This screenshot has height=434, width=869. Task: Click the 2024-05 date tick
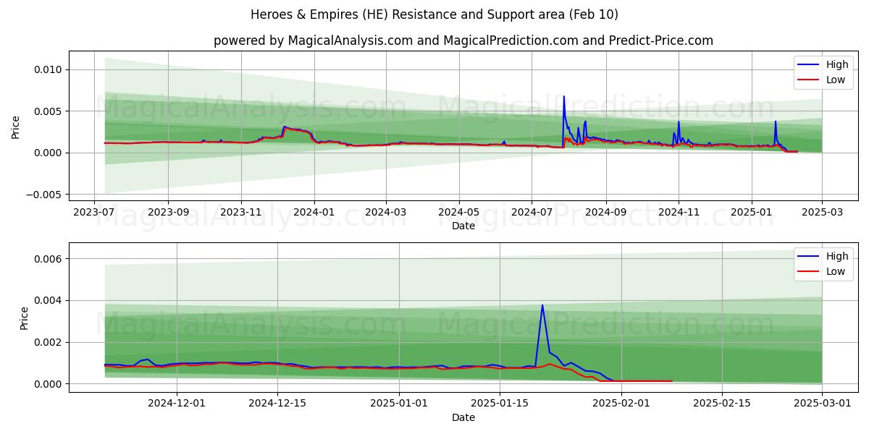459,212
